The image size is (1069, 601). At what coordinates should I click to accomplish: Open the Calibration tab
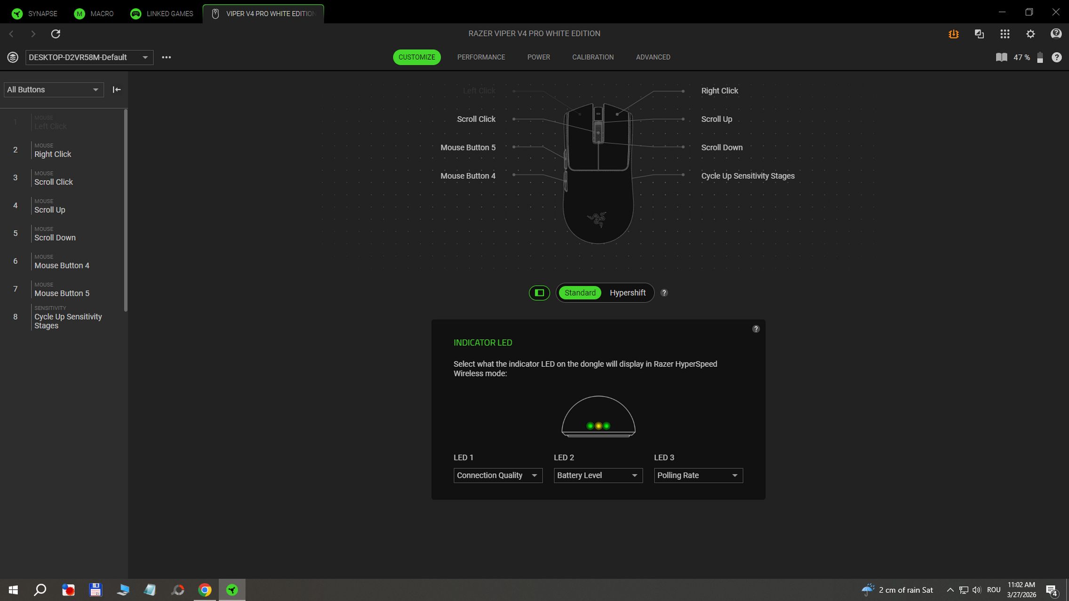tap(592, 57)
